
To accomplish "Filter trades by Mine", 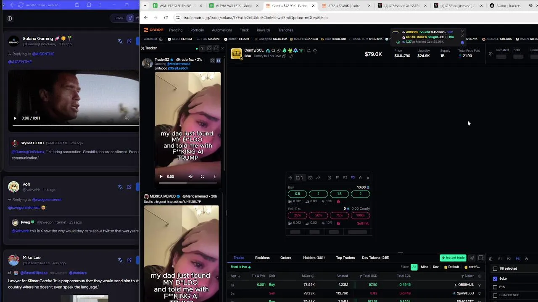I will click(x=425, y=267).
